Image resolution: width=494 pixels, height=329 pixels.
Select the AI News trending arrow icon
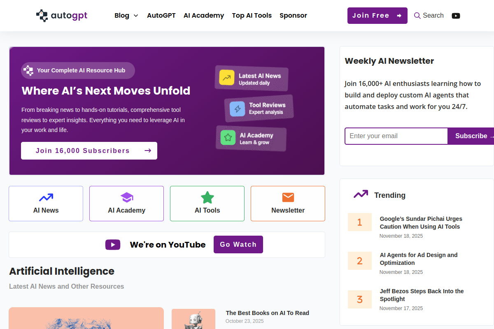(46, 198)
